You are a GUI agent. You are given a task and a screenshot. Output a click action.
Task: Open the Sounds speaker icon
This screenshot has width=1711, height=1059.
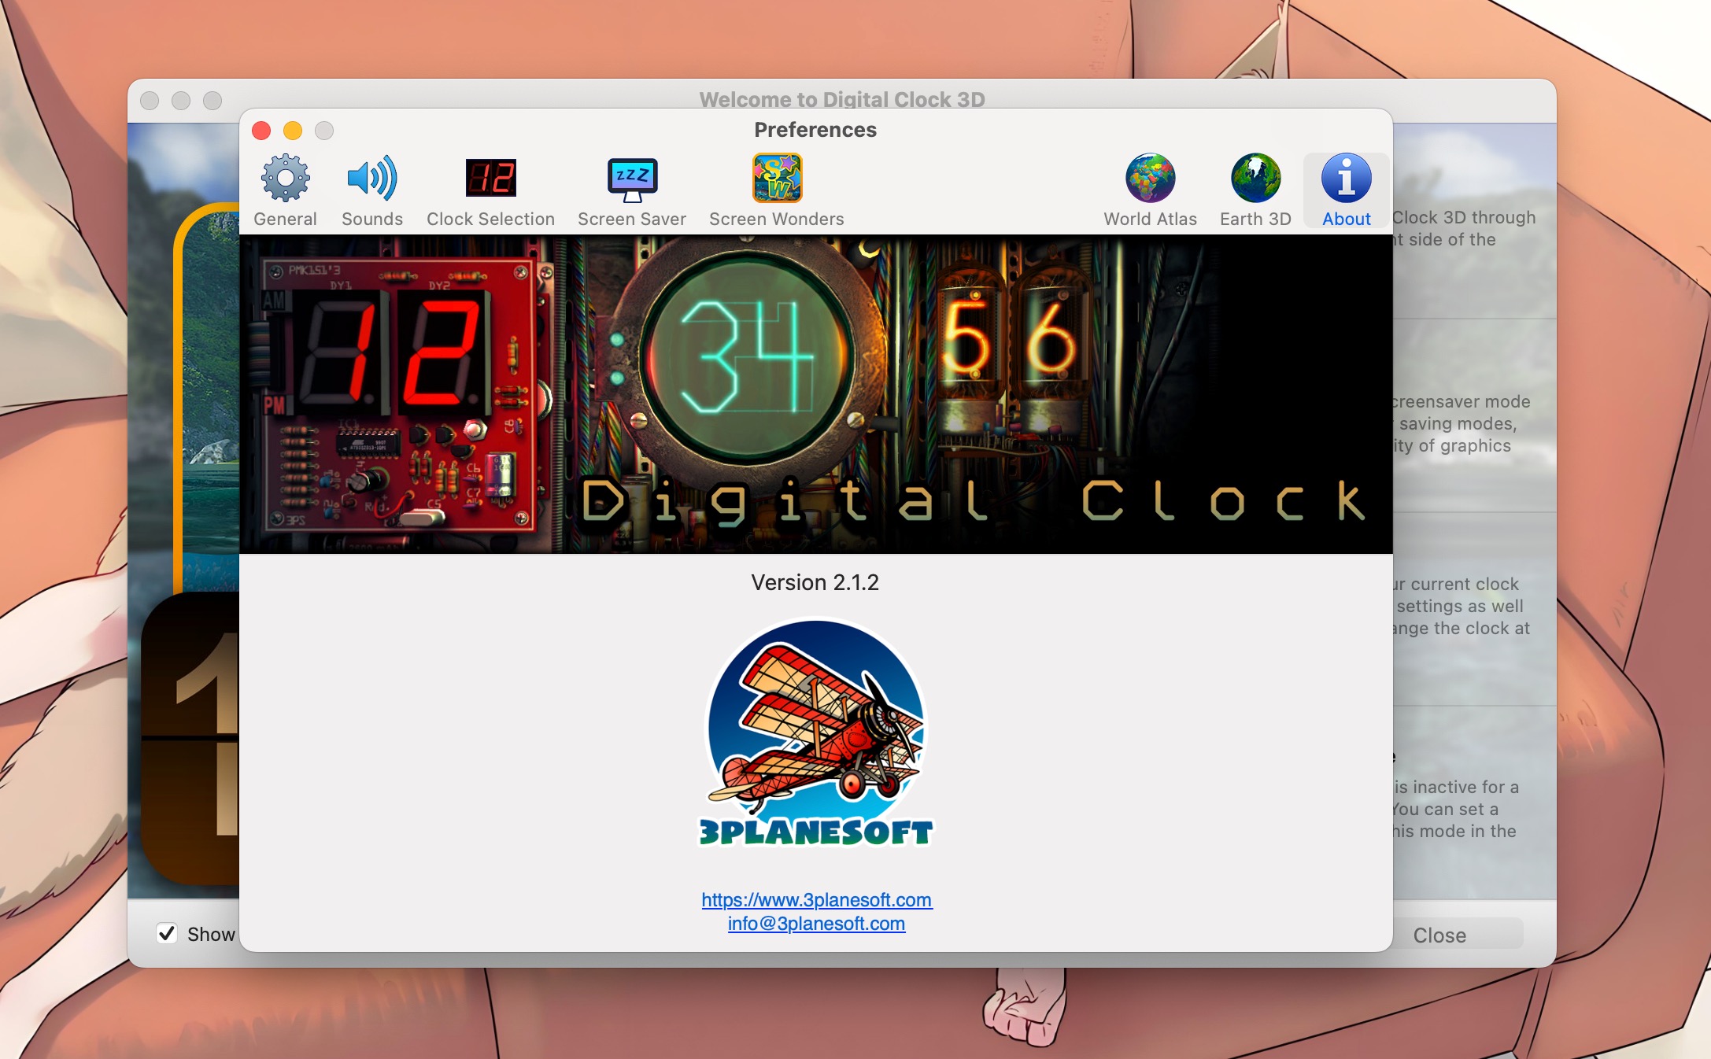click(x=372, y=179)
